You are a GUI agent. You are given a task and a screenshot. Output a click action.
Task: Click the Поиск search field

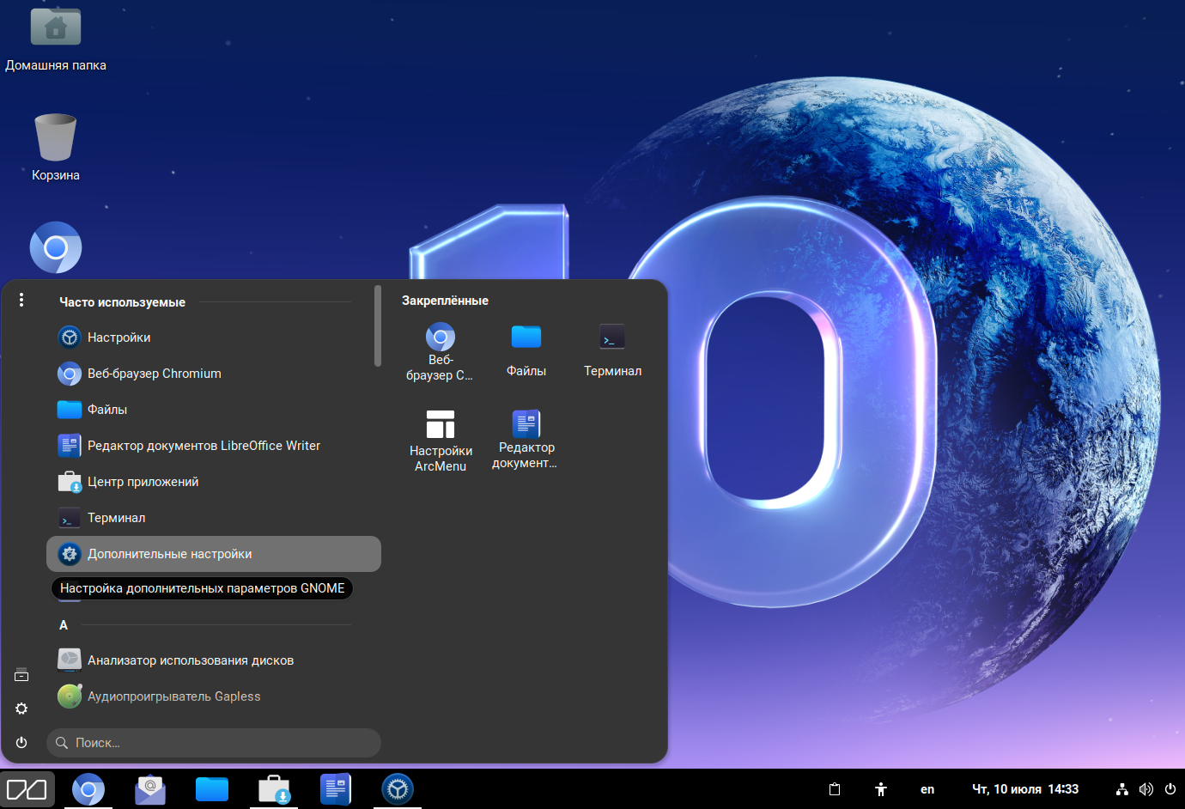[215, 743]
